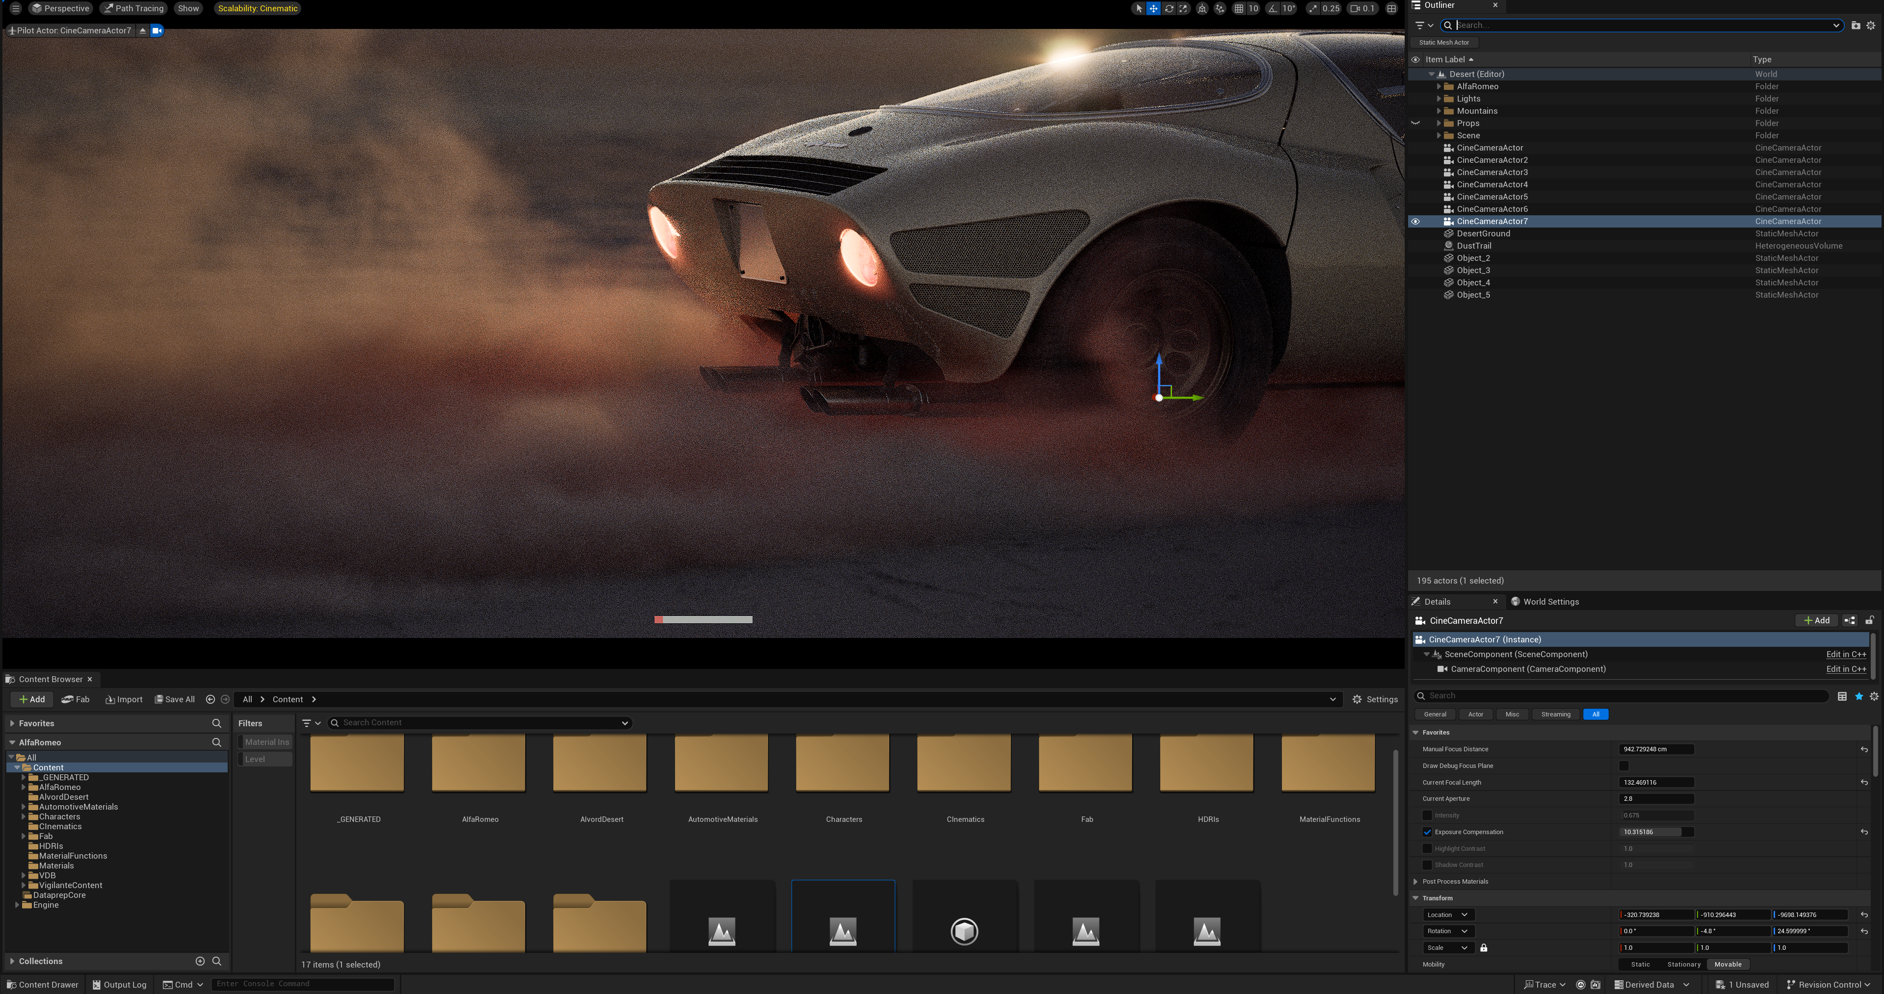The image size is (1884, 994).
Task: Click the create new folder icon in Outliner
Action: pyautogui.click(x=1856, y=25)
